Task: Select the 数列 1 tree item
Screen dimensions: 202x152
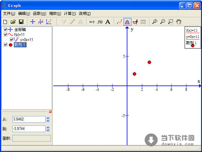Action: click(20, 45)
